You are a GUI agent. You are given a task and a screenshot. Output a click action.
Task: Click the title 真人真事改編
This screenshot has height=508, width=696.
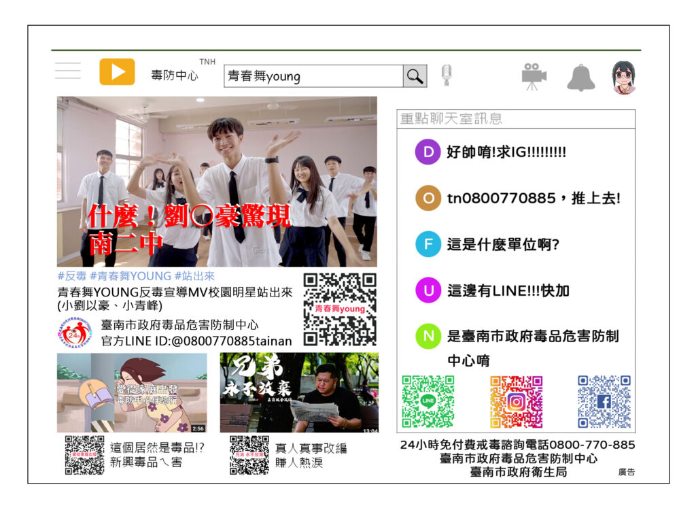(x=311, y=449)
